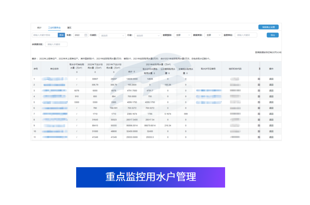
Task: Click the calendar icon in the 2022 year field
Action: tap(86, 35)
